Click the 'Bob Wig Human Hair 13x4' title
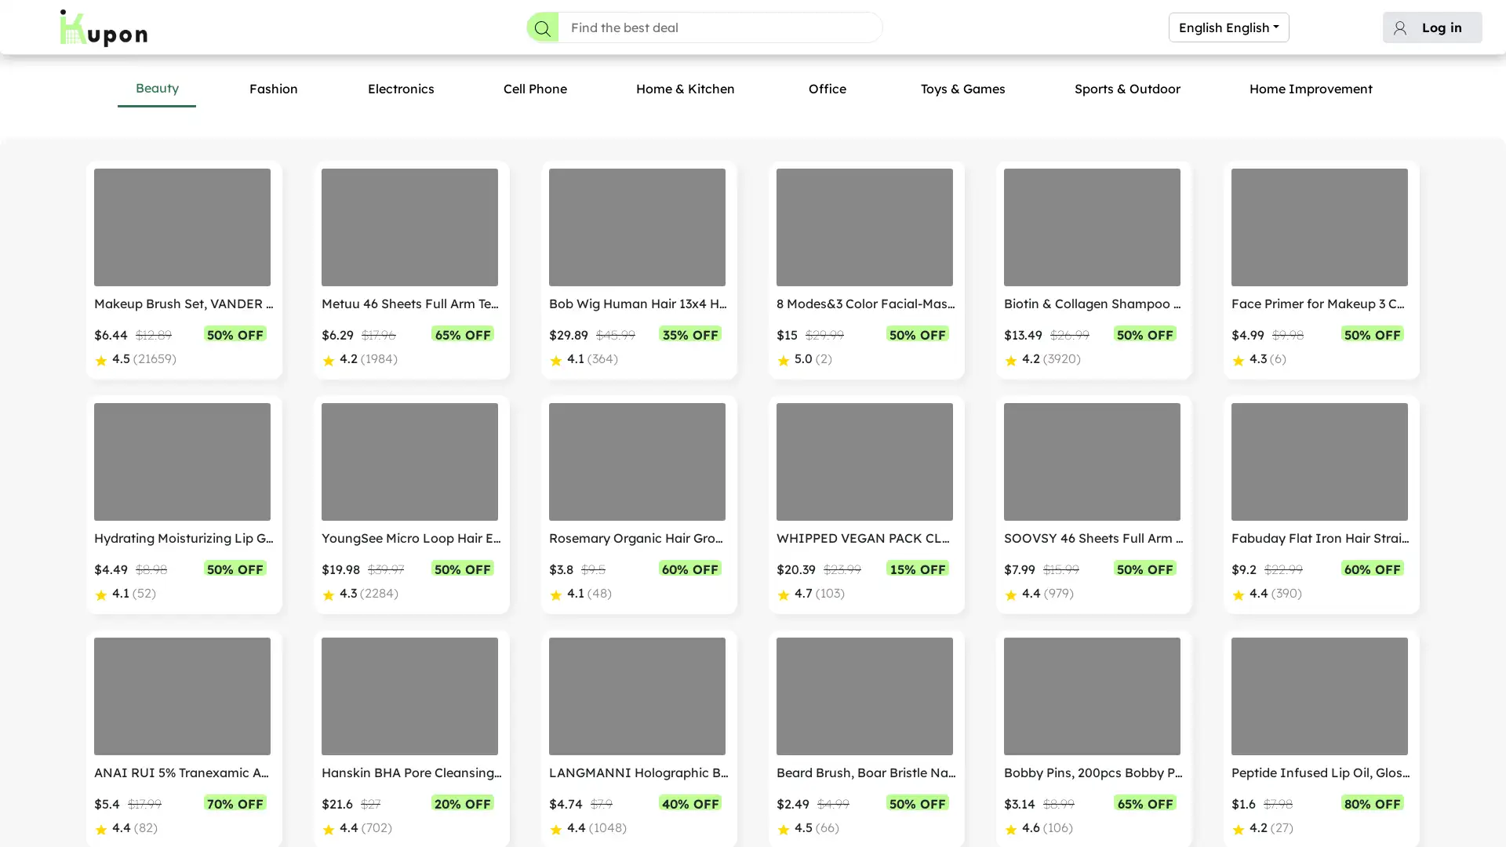 638,304
